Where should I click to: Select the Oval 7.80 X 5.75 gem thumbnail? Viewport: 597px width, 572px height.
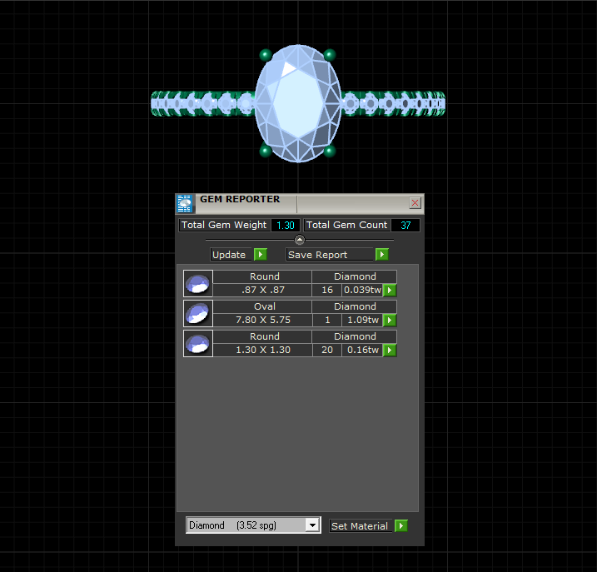(198, 313)
